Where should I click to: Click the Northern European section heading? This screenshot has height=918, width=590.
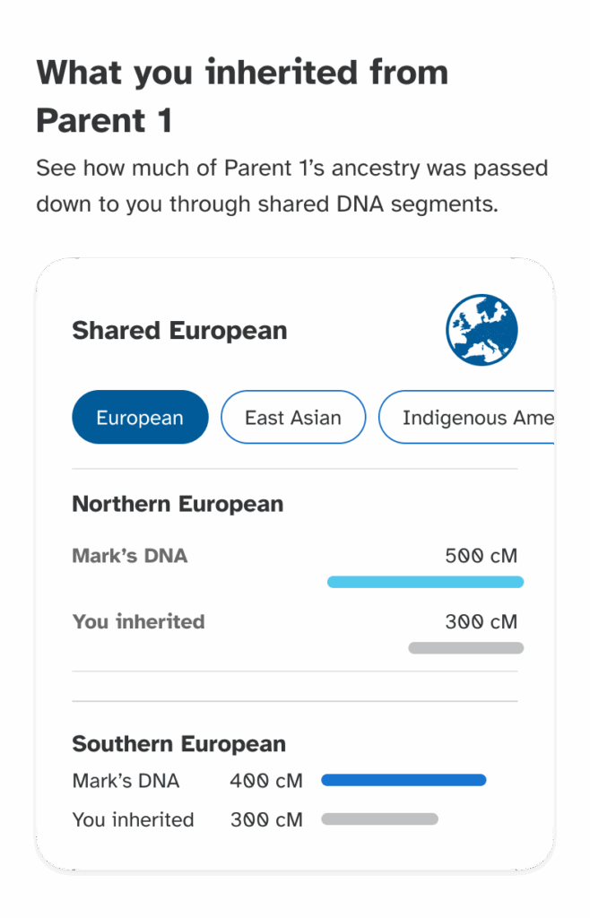point(178,504)
